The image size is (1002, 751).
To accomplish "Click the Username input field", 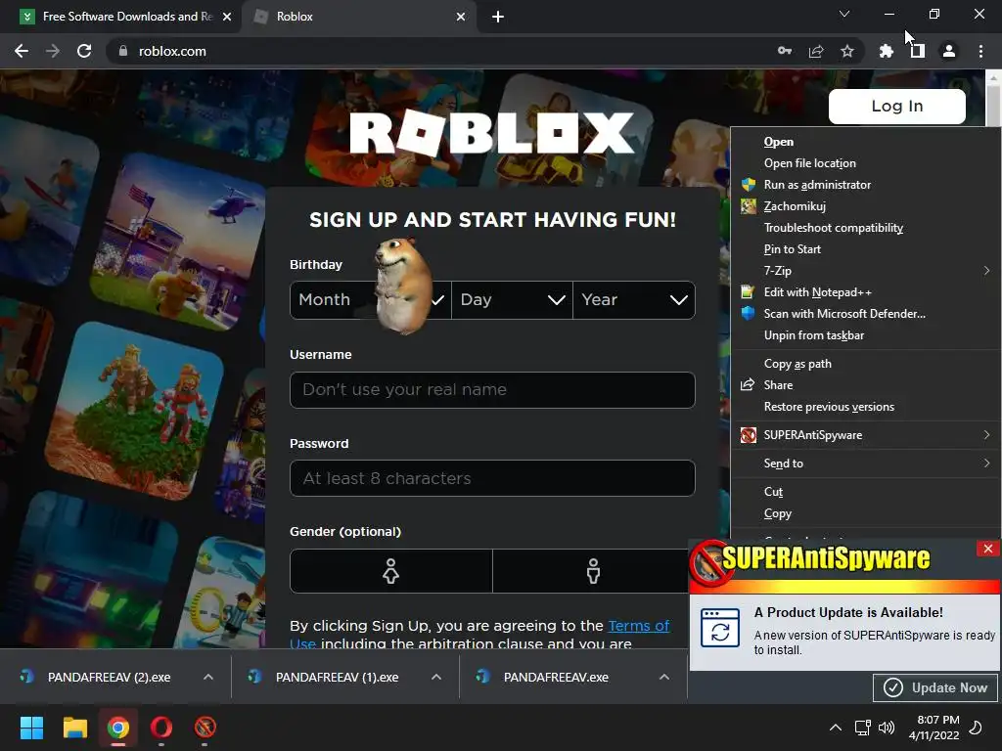I will (492, 389).
